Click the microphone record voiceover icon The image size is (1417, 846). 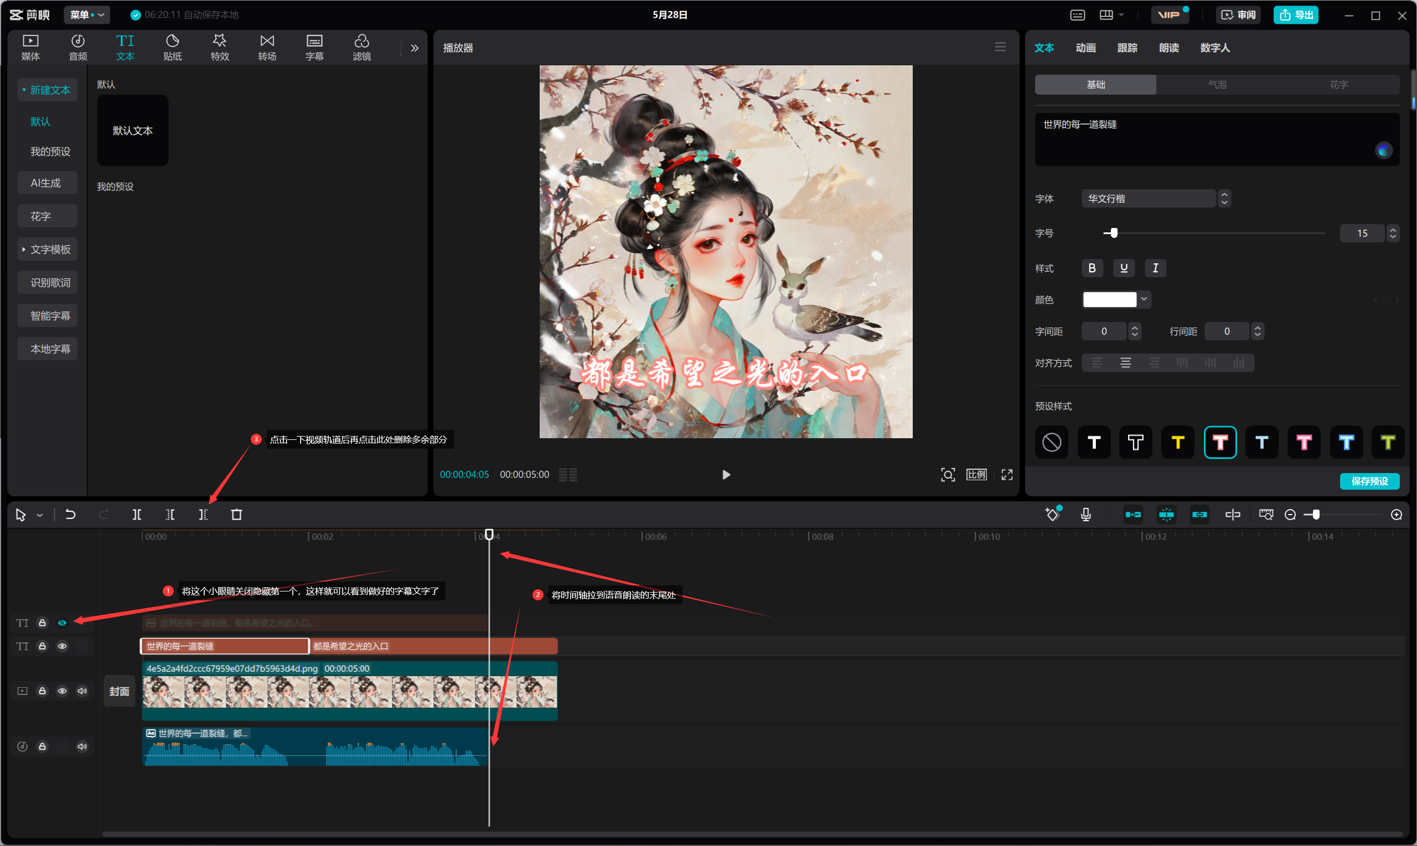1085,515
